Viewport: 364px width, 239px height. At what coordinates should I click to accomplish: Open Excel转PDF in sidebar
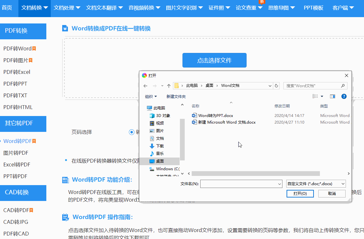point(17,165)
